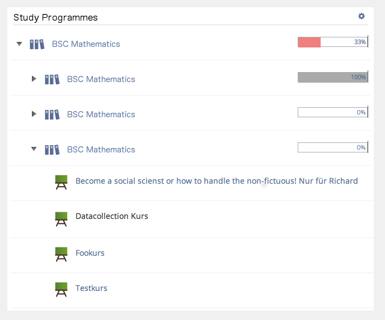
Task: Open the top-level BSC Mathematics link
Action: (x=86, y=44)
